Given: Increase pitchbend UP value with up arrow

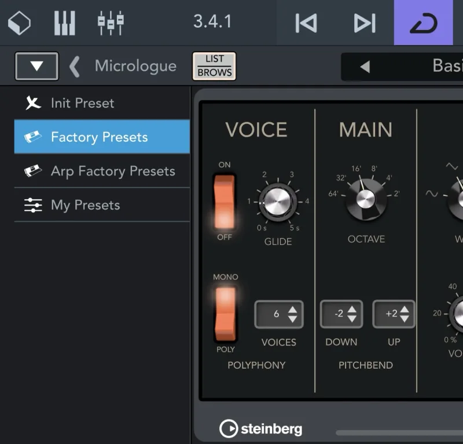Looking at the screenshot, I should coord(405,309).
